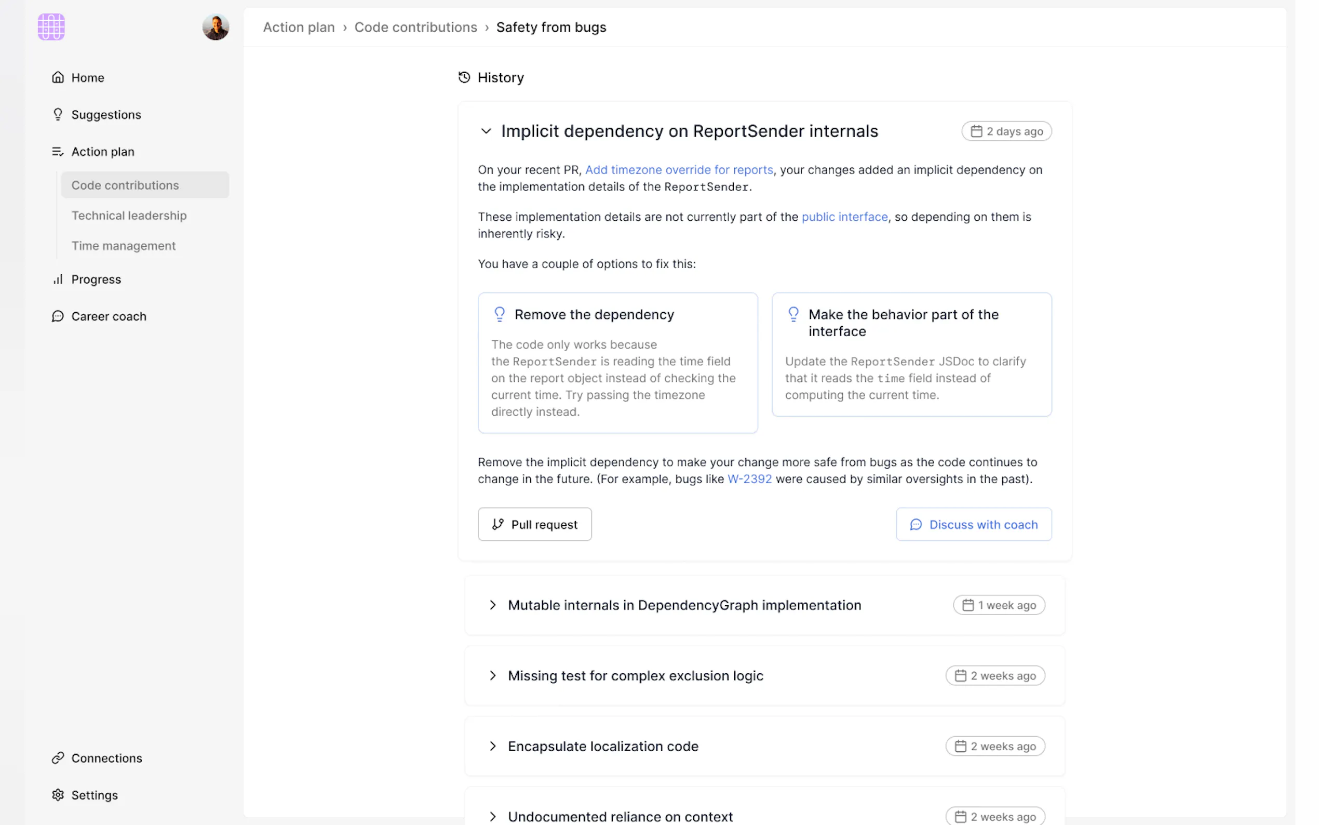Open the user profile avatar
This screenshot has width=1319, height=825.
tap(216, 26)
